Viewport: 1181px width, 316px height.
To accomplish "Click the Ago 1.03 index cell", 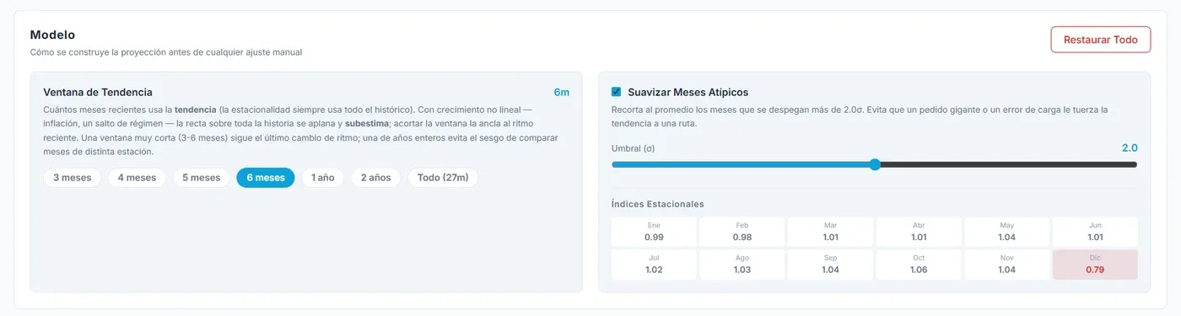I will (742, 265).
